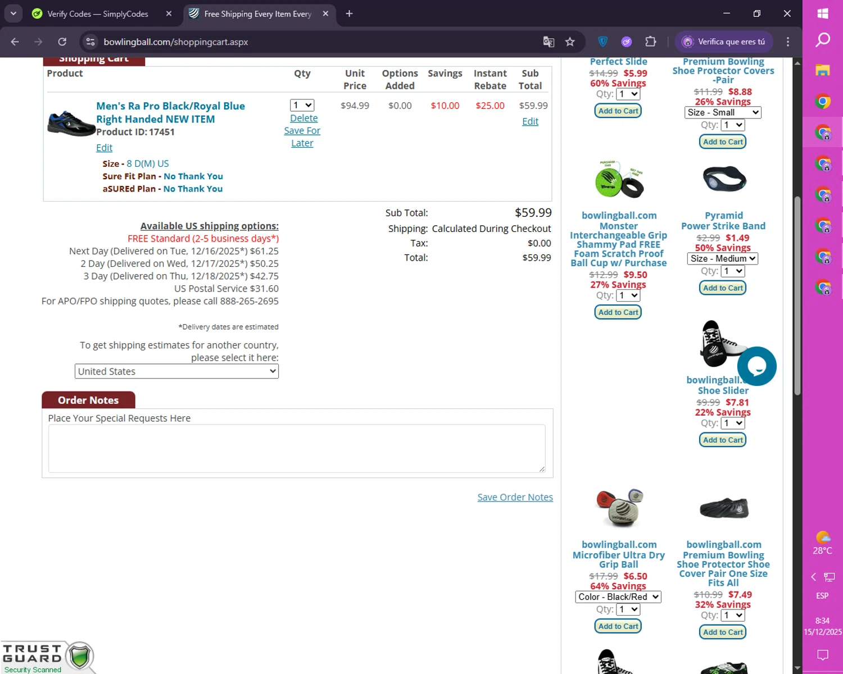Add Premium Shoe Protector Covers Pair to cart
Screen dimensions: 843x674
[x=723, y=142]
